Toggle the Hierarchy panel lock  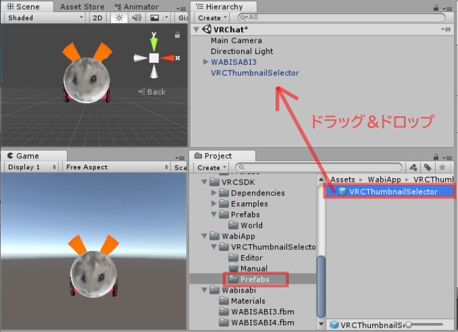pyautogui.click(x=436, y=8)
